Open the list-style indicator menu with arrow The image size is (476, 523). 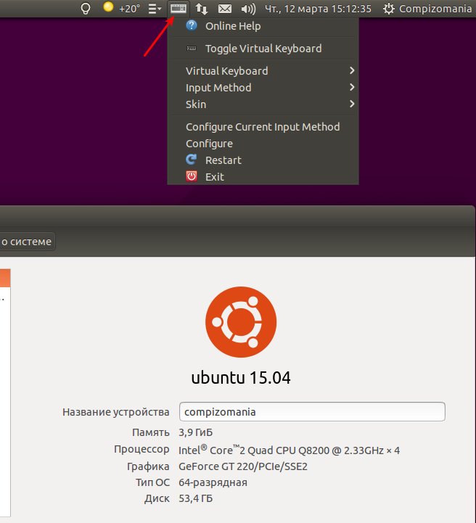155,9
